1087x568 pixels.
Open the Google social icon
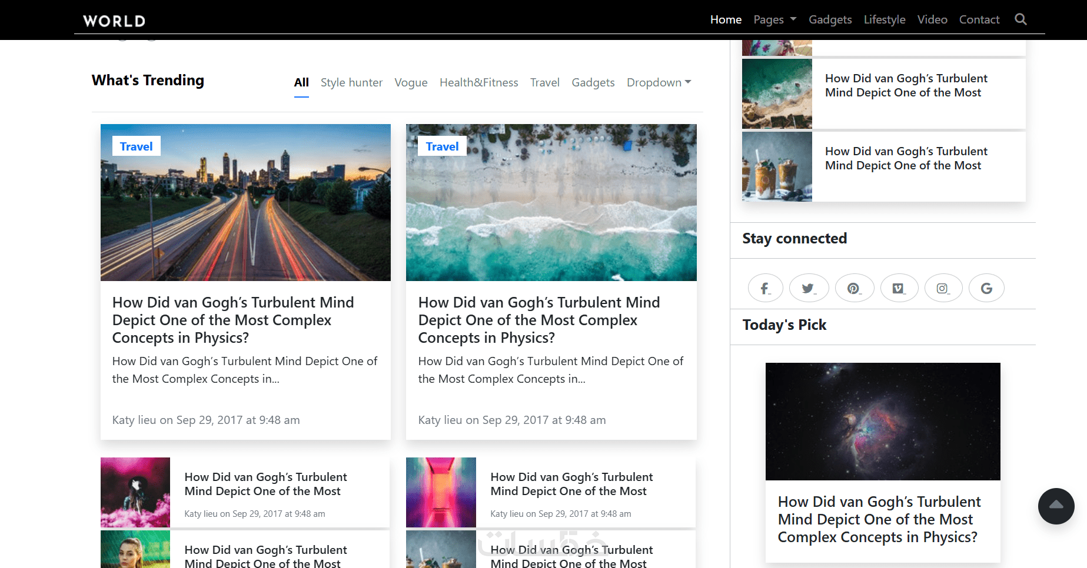[986, 288]
